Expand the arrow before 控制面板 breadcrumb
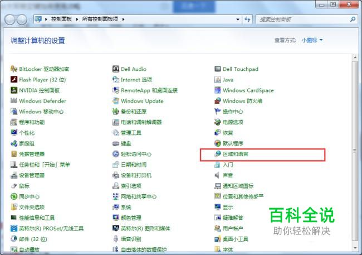Image resolution: width=362 pixels, height=255 pixels. [x=46, y=19]
